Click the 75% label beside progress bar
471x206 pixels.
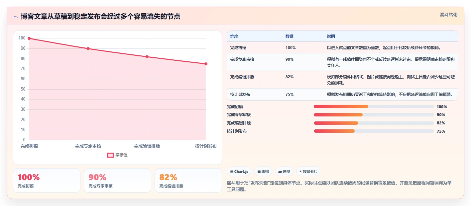pyautogui.click(x=441, y=131)
